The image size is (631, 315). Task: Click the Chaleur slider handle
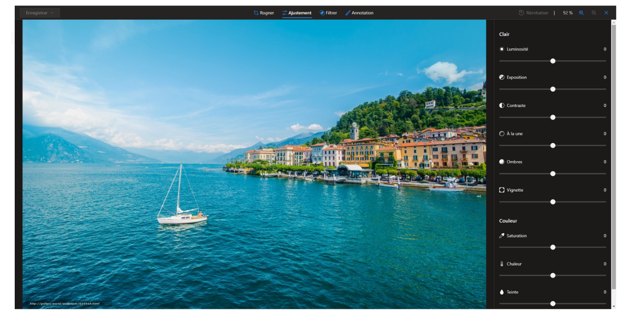553,275
